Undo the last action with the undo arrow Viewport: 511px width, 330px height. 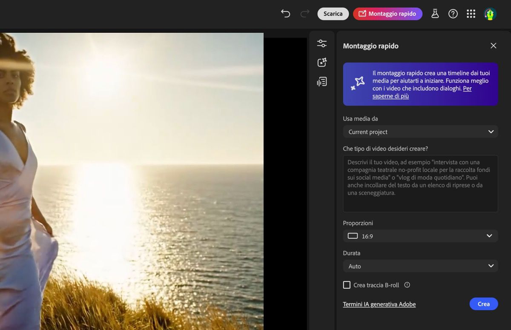click(x=285, y=14)
